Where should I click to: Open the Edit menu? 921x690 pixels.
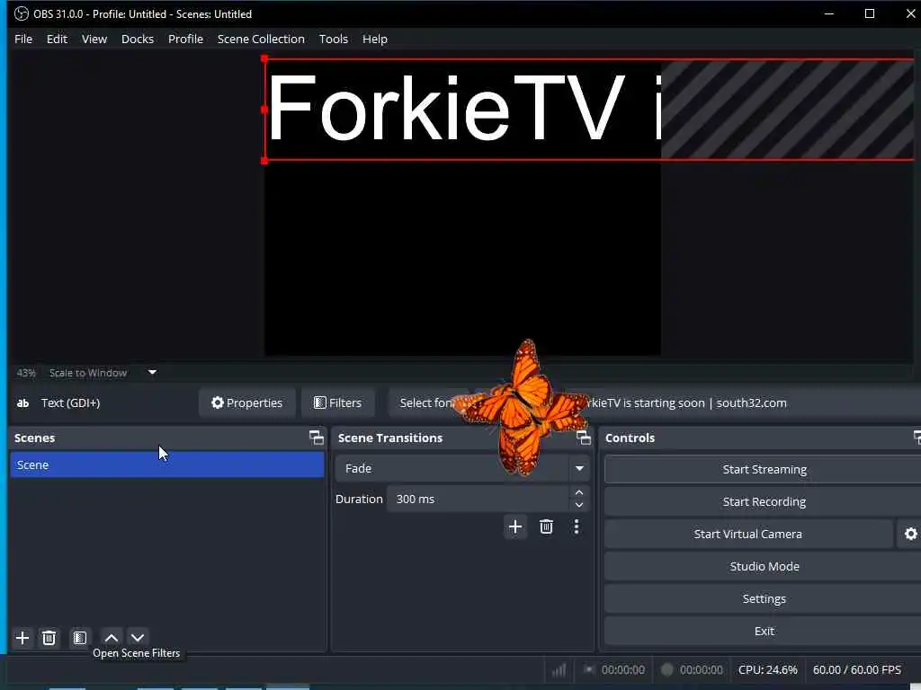coord(57,39)
